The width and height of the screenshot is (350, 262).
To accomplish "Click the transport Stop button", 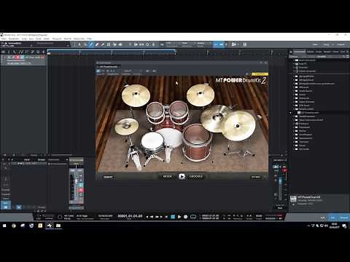I will [x=173, y=217].
